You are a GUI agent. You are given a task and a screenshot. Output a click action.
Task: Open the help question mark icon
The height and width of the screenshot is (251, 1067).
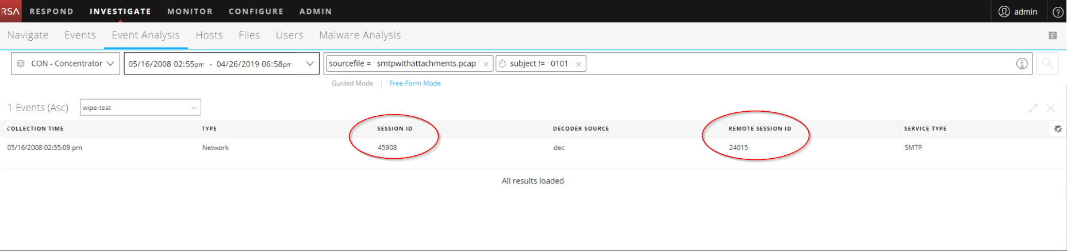[1057, 11]
